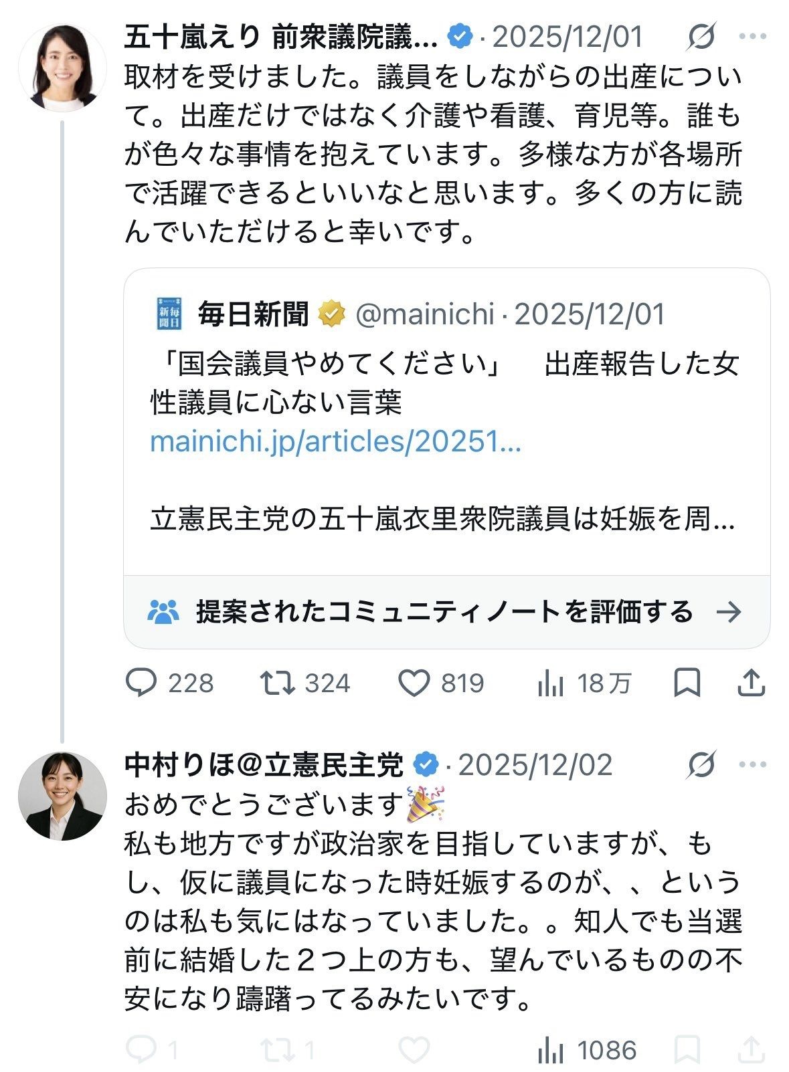Repost the post with 324 reposts
Screen dimensions: 789x1072
click(x=304, y=683)
